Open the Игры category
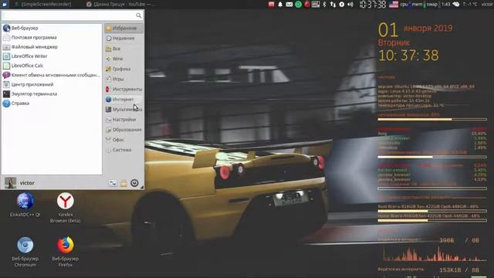Screen dimensions: 494x278 [x=123, y=79]
